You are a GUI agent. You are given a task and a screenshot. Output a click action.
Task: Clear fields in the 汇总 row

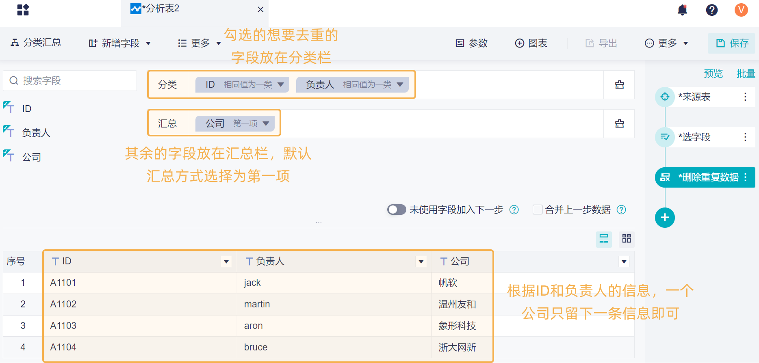click(619, 123)
